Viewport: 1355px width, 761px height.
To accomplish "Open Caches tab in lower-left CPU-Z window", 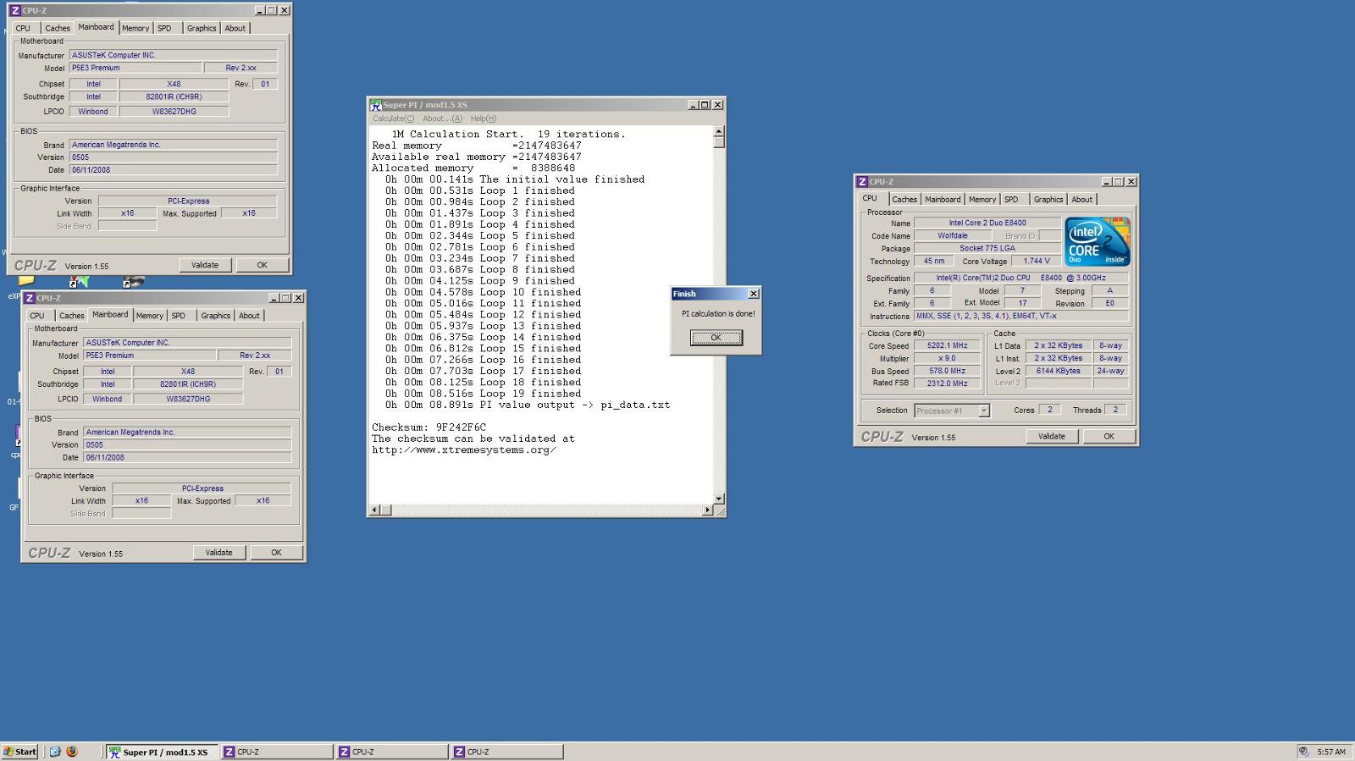I will point(71,316).
